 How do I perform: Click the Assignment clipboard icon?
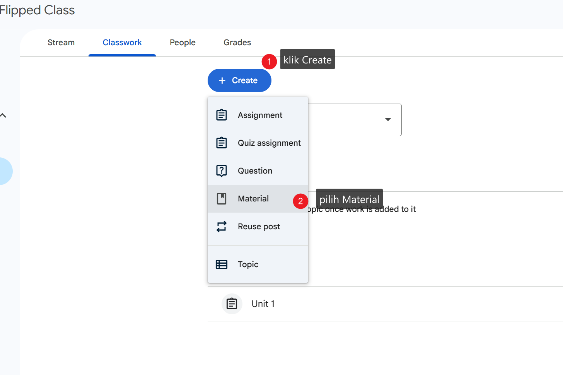click(x=222, y=115)
